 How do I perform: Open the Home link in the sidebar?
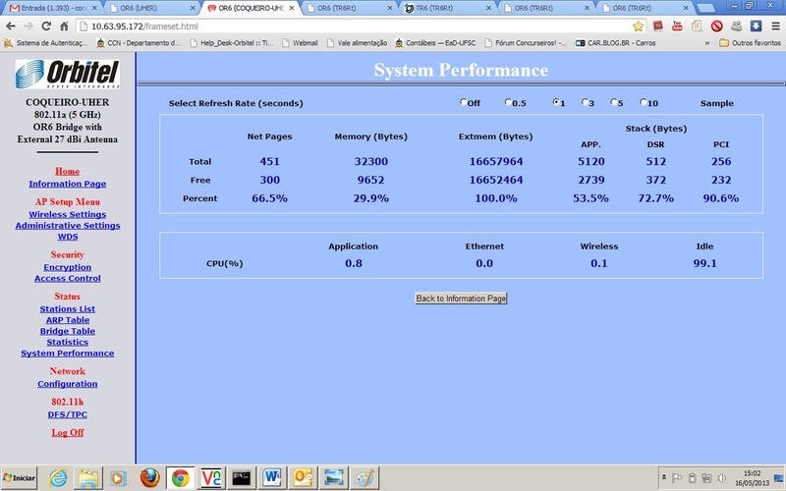[x=67, y=171]
